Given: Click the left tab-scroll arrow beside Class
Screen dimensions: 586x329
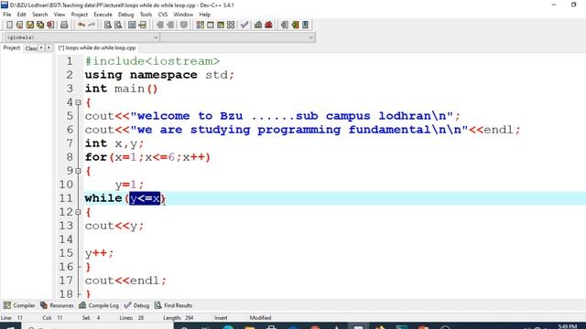Looking at the screenshot, I should [41, 48].
